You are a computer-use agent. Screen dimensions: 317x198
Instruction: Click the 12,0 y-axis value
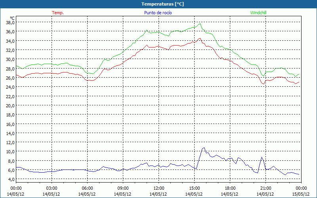click(x=10, y=143)
